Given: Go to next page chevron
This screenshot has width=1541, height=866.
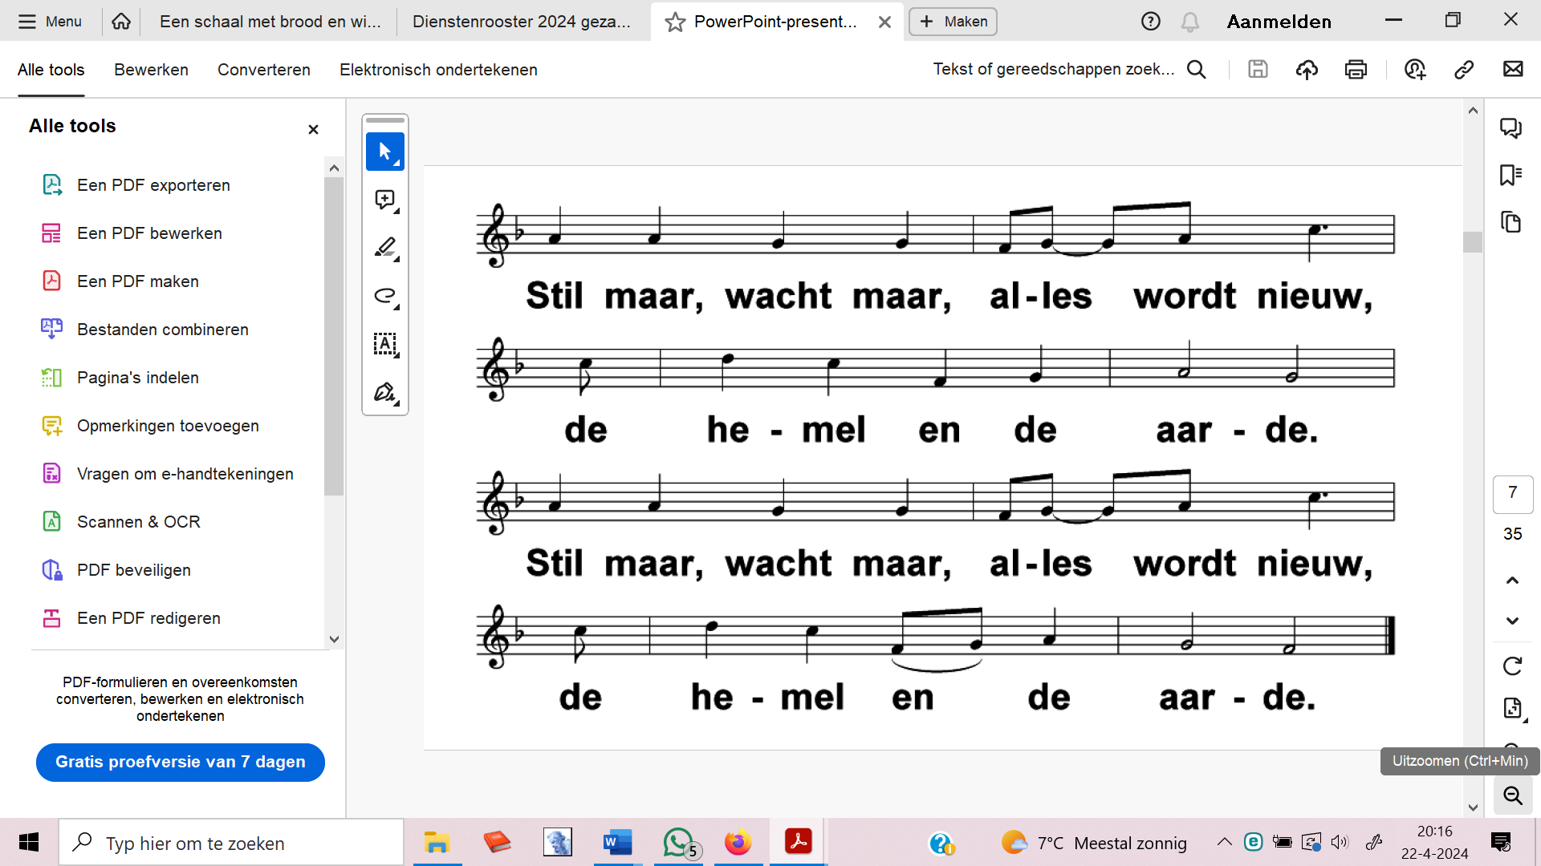Looking at the screenshot, I should pyautogui.click(x=1513, y=620).
